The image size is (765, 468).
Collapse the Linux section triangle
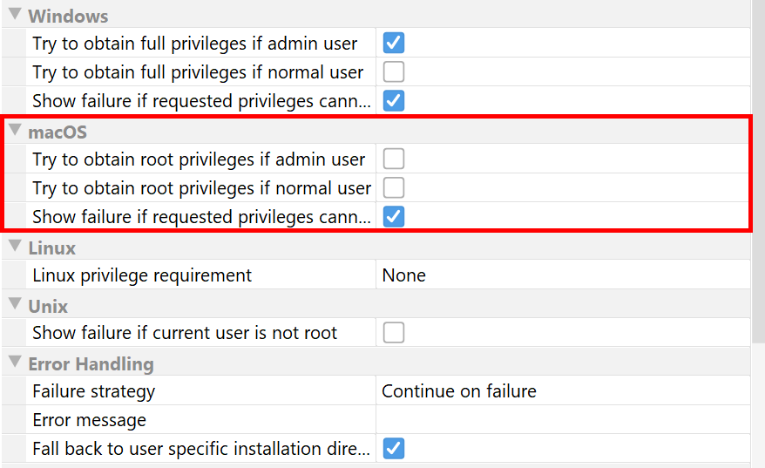coord(15,246)
